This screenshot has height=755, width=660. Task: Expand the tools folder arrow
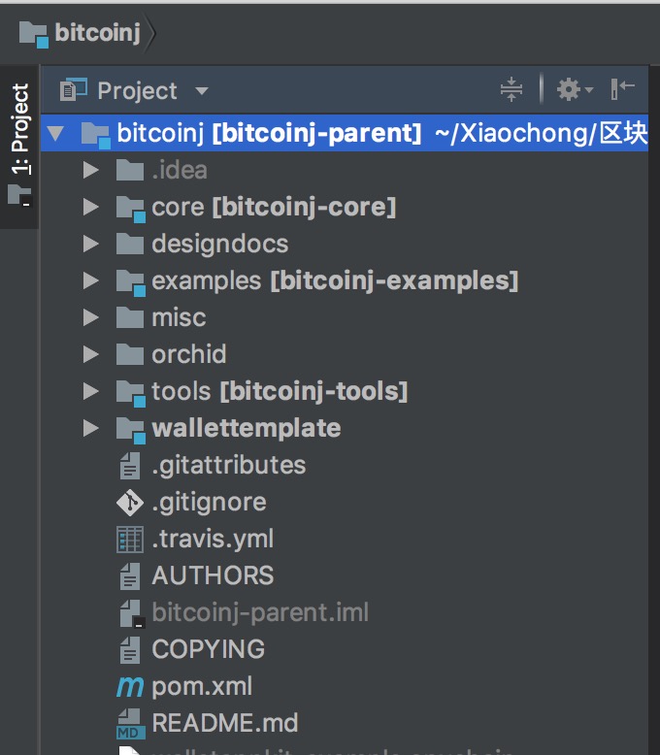click(x=91, y=391)
